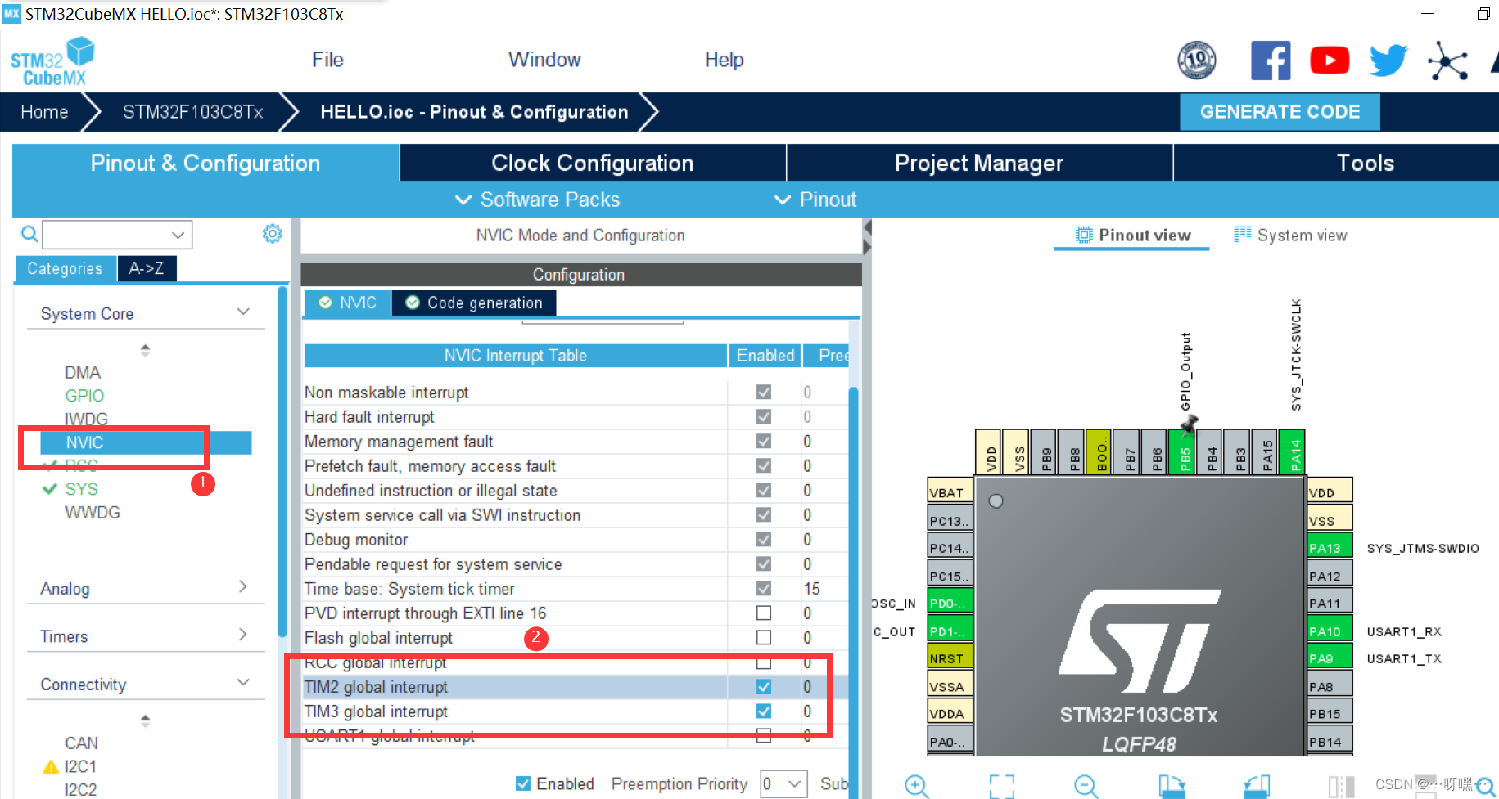This screenshot has width=1499, height=799.
Task: Click the best-fit pinout zoom icon
Action: point(1001,786)
